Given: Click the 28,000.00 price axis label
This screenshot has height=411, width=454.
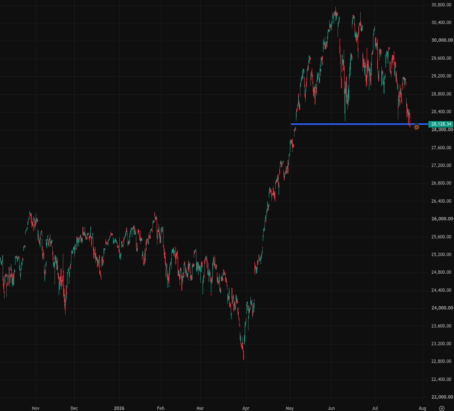Looking at the screenshot, I should click(442, 130).
